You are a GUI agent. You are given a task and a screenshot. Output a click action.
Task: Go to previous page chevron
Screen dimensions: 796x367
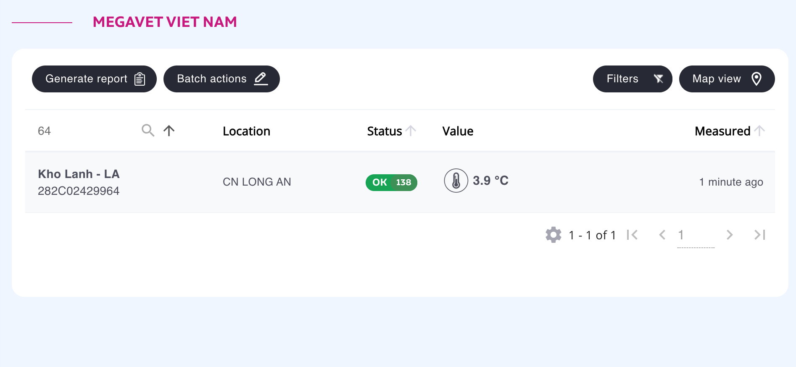point(662,235)
